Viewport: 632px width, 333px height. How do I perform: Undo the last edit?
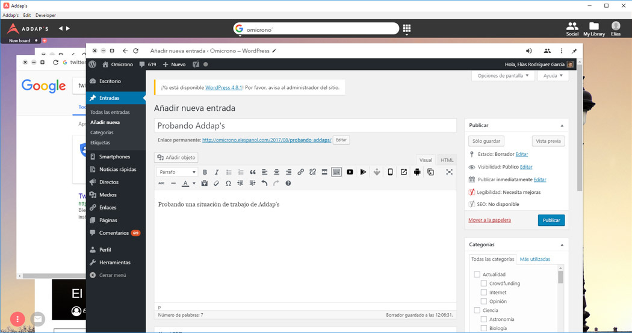pyautogui.click(x=264, y=184)
